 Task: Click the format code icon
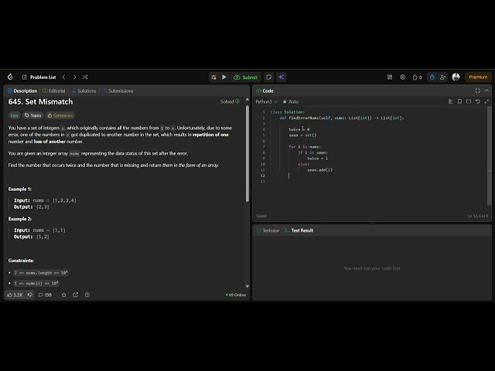pos(450,101)
